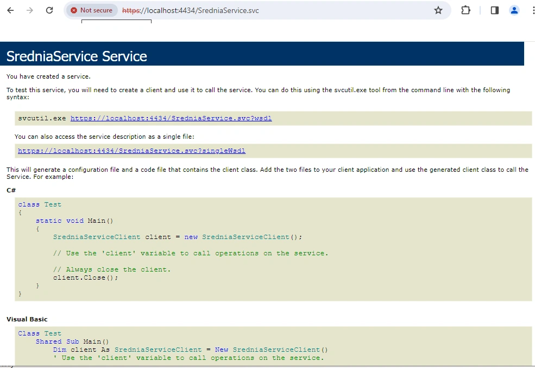Image resolution: width=535 pixels, height=368 pixels.
Task: Open the browser side panel icon
Action: pyautogui.click(x=495, y=10)
